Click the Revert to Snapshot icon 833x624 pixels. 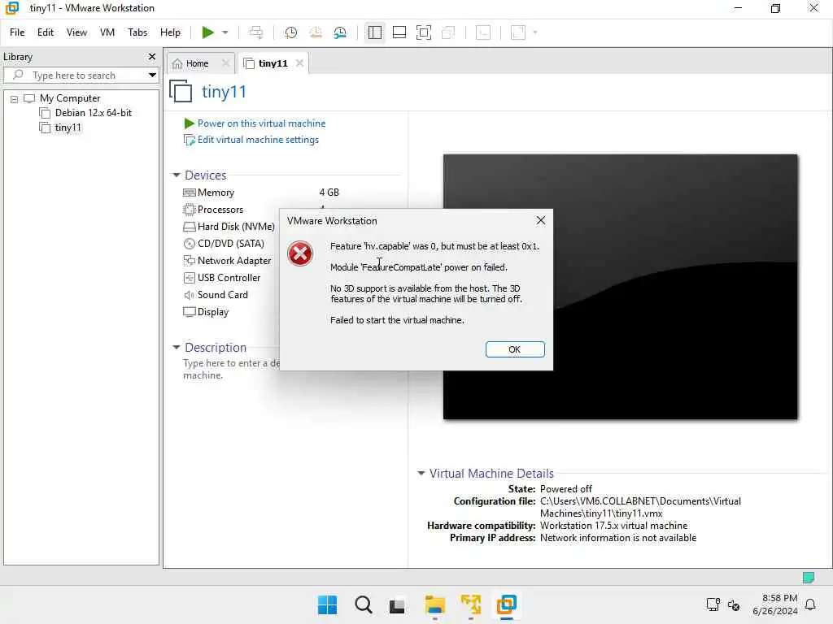(x=316, y=32)
